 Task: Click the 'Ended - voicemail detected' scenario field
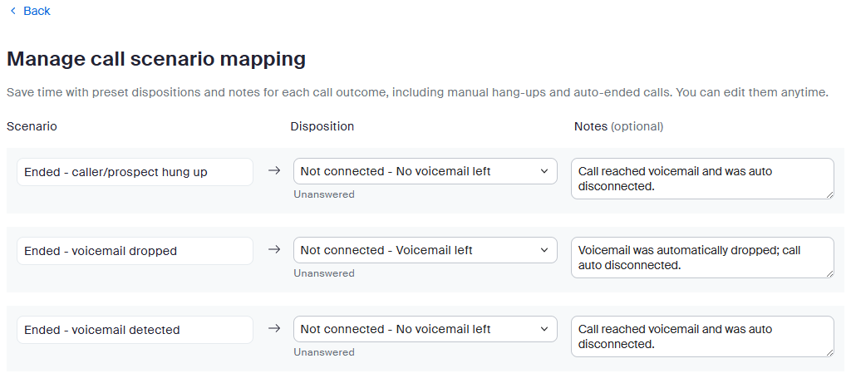135,330
